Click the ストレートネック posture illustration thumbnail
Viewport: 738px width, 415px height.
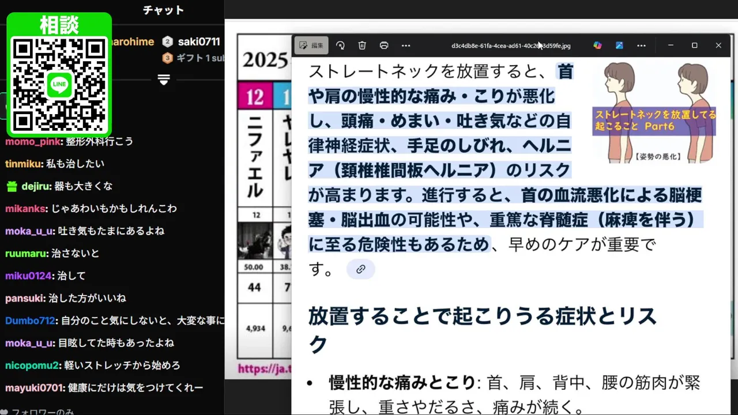click(x=654, y=112)
